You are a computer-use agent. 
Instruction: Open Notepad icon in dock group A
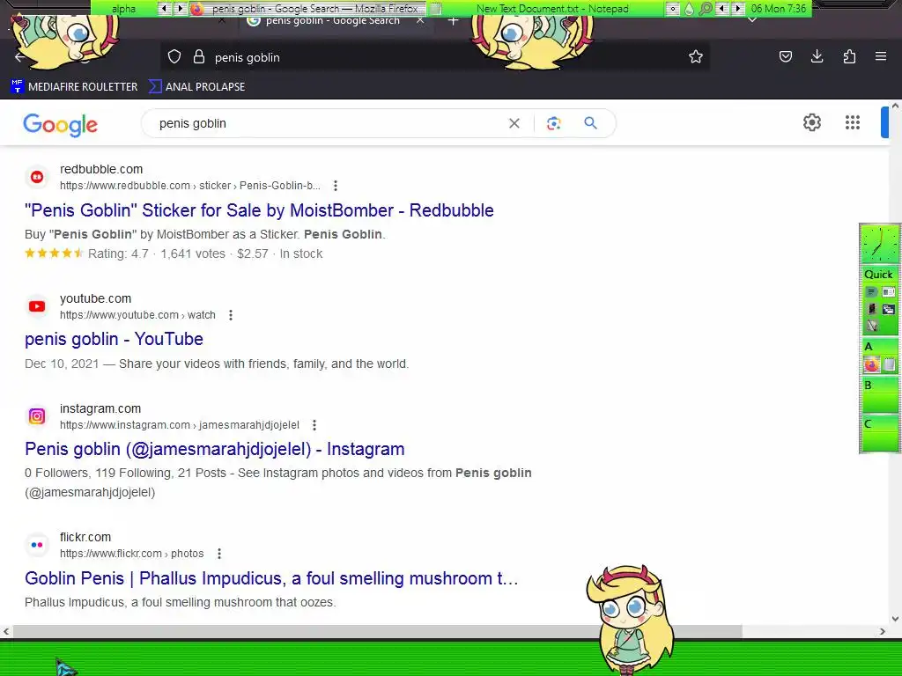890,364
